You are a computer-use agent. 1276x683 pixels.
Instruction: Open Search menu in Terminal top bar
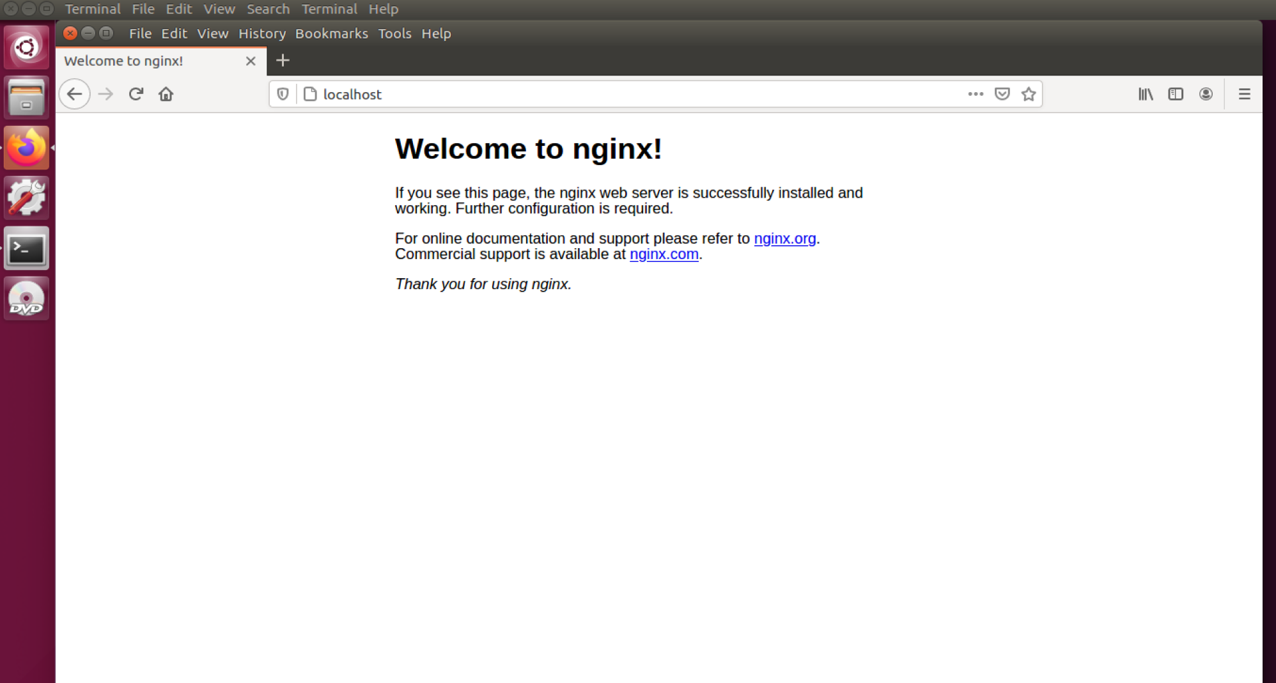coord(268,9)
